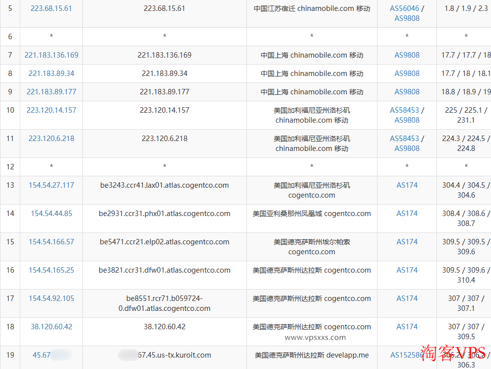Open IP link 154.54.92.105
Image resolution: width=491 pixels, height=369 pixels.
point(52,298)
